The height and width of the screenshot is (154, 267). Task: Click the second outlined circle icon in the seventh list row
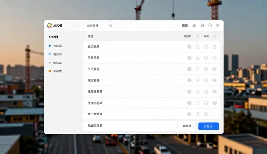pos(206,114)
